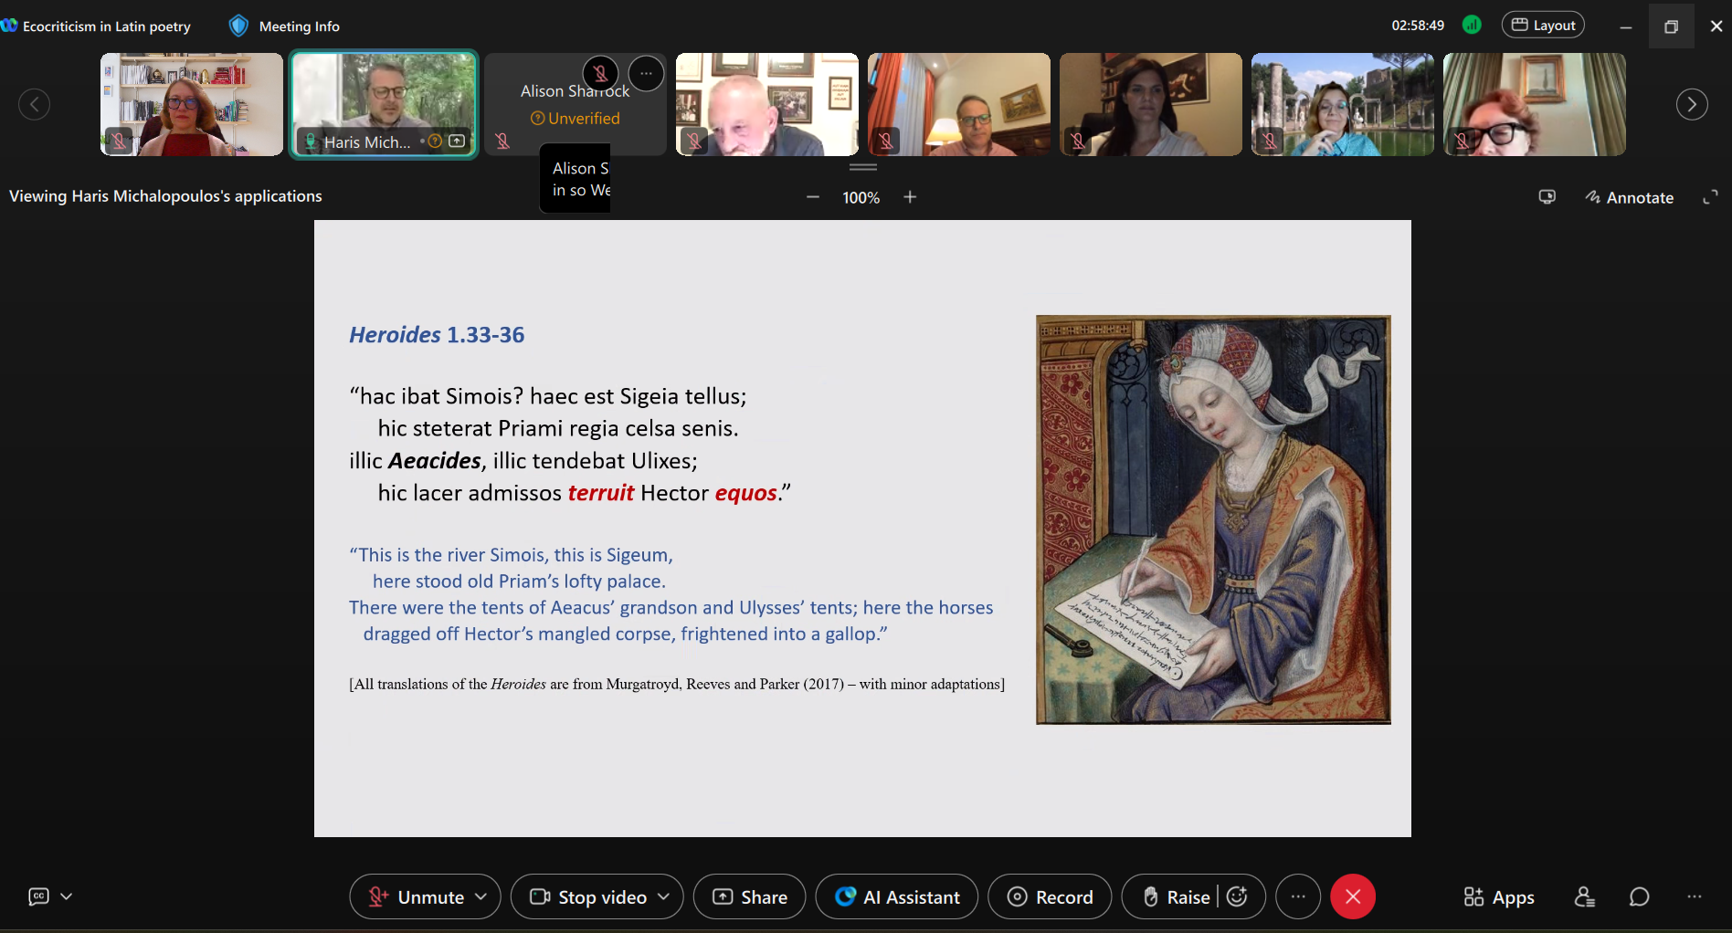Enter full screen for shared content
Viewport: 1732px width, 933px height.
pyautogui.click(x=1710, y=197)
